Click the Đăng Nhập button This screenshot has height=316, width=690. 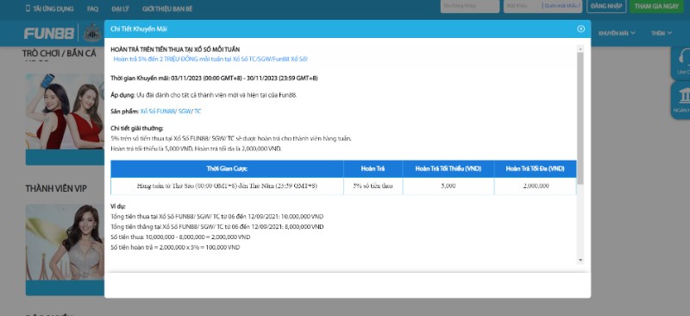tap(606, 6)
